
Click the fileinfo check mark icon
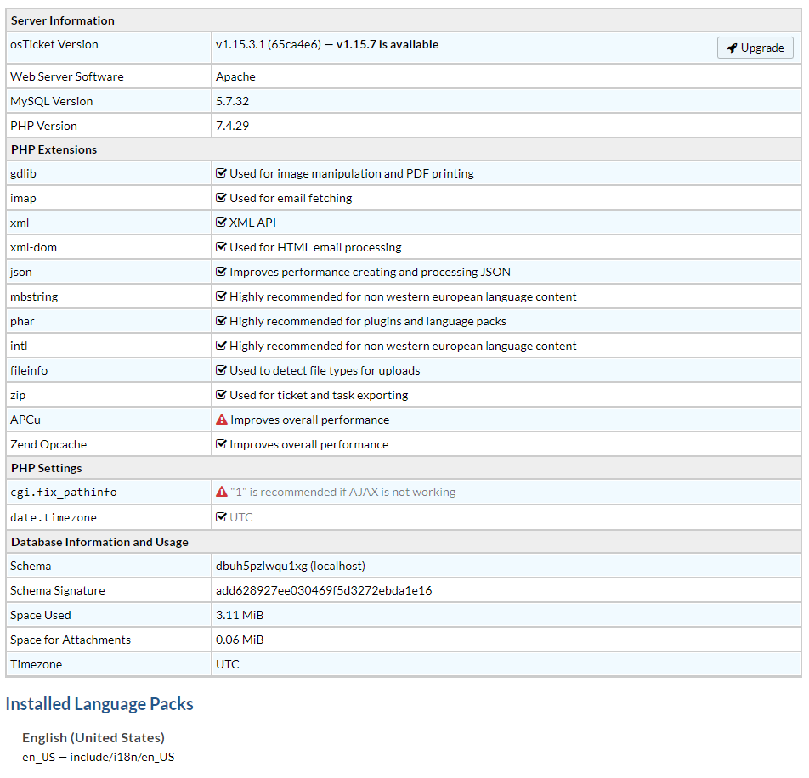(222, 370)
